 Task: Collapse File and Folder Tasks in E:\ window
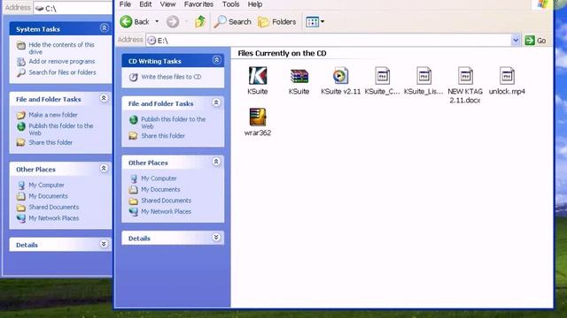click(x=216, y=102)
